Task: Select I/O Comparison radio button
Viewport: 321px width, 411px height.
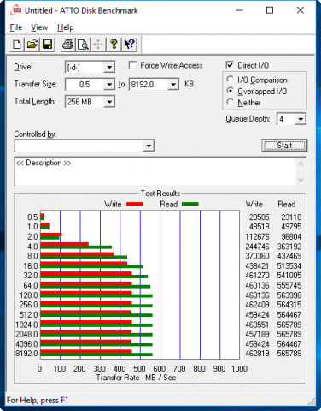Action: 231,80
